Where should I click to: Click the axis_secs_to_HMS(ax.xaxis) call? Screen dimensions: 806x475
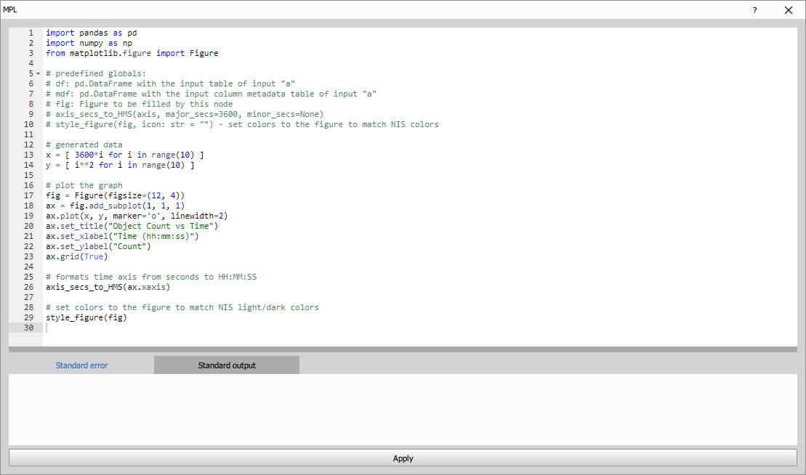coord(107,287)
